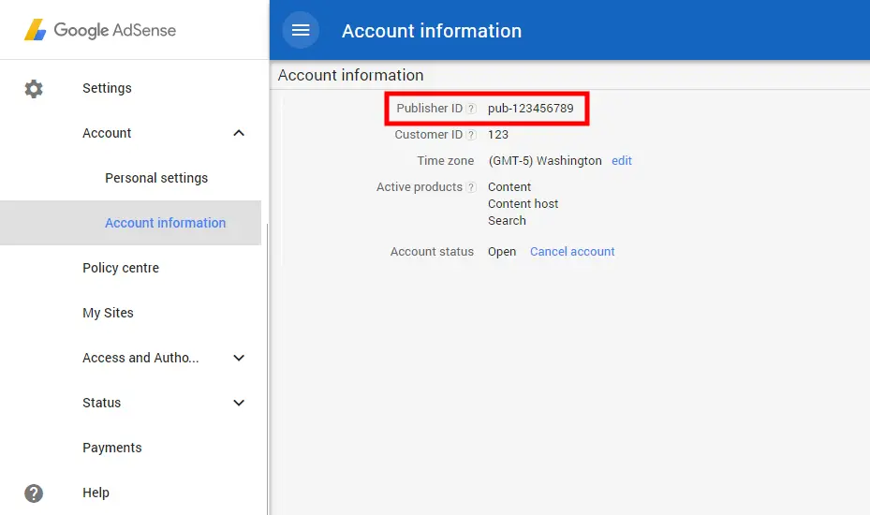The height and width of the screenshot is (515, 870).
Task: Click the Publisher ID label
Action: click(429, 109)
